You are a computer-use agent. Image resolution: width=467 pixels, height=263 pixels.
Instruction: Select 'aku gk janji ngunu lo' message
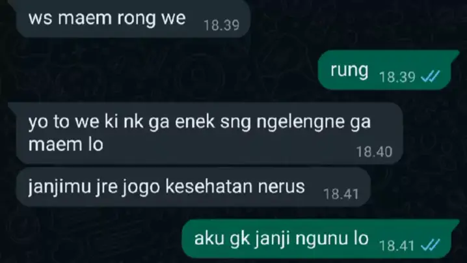pos(320,238)
